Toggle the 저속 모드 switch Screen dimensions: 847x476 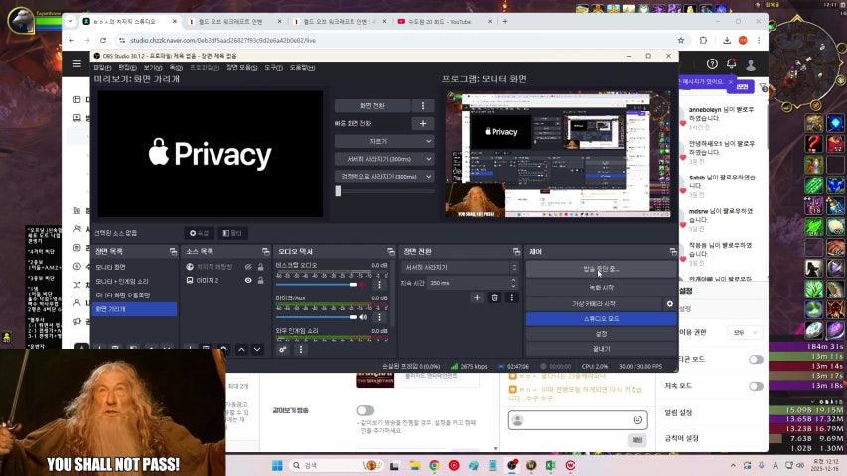[756, 386]
